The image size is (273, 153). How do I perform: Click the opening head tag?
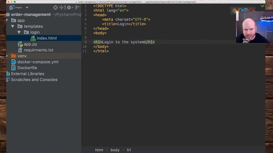pyautogui.click(x=100, y=15)
